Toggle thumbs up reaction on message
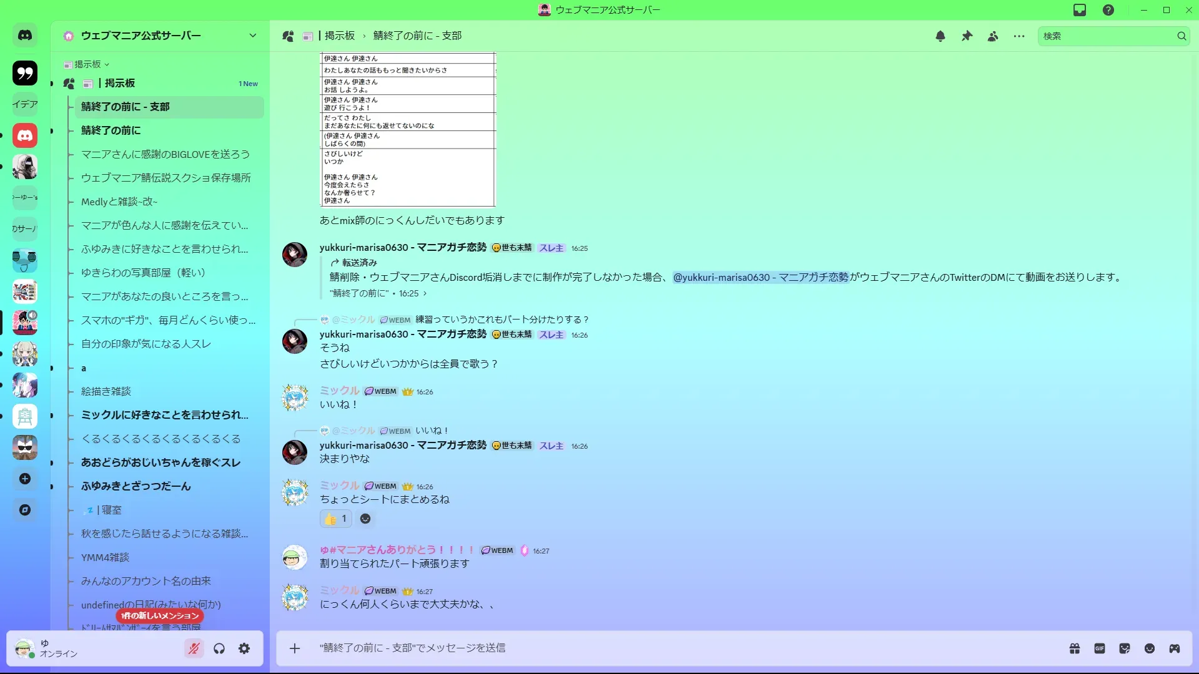Viewport: 1199px width, 674px height. tap(336, 519)
